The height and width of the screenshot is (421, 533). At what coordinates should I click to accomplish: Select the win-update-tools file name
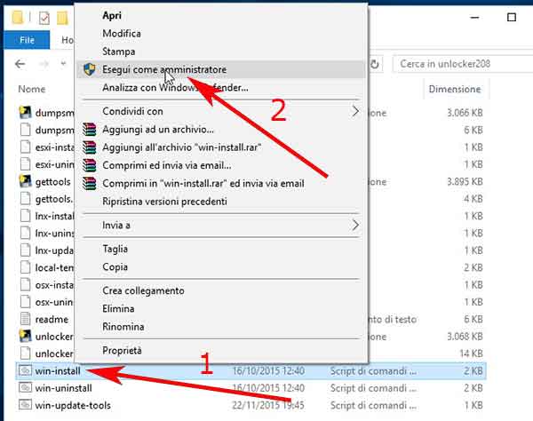(73, 405)
